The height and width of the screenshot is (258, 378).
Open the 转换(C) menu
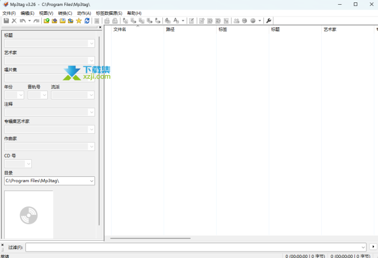point(65,13)
